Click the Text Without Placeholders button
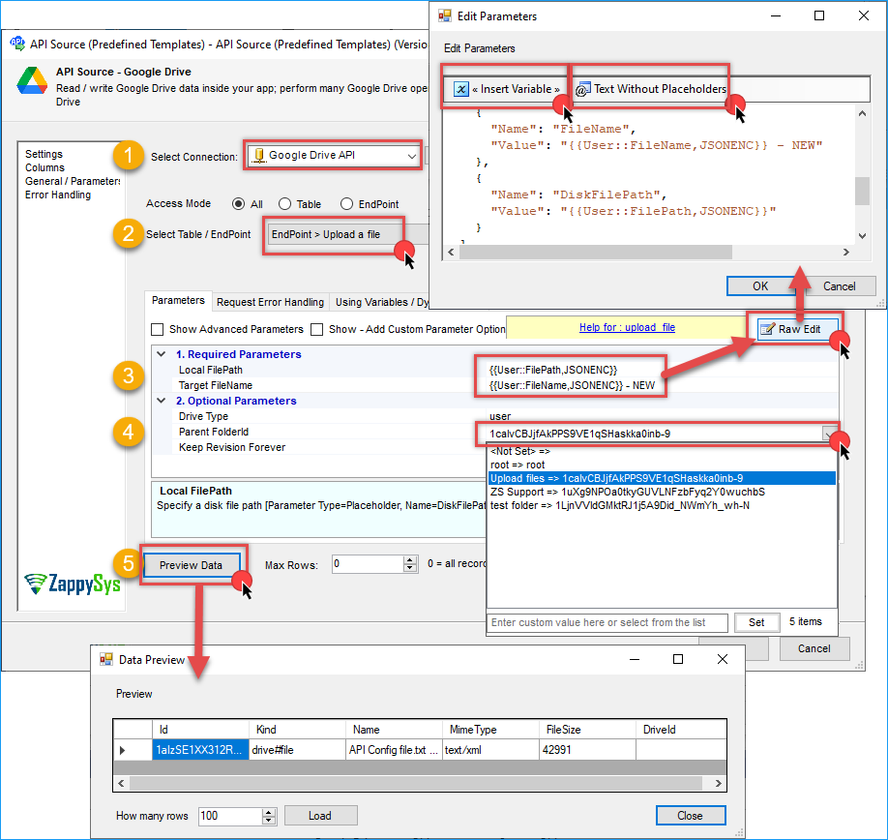 pos(651,89)
